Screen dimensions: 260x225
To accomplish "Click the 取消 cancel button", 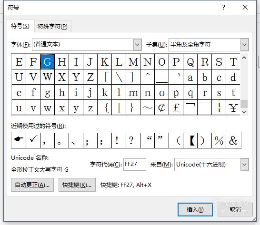I will click(235, 210).
